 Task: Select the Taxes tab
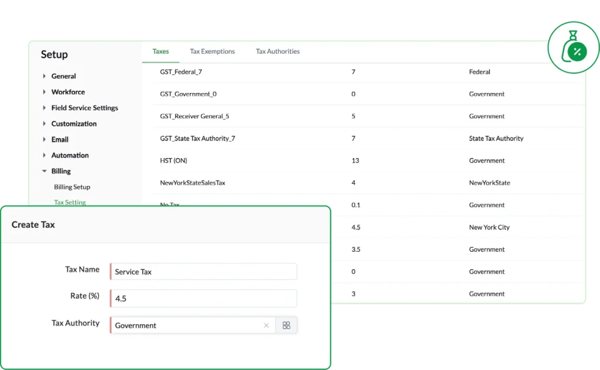tap(161, 52)
